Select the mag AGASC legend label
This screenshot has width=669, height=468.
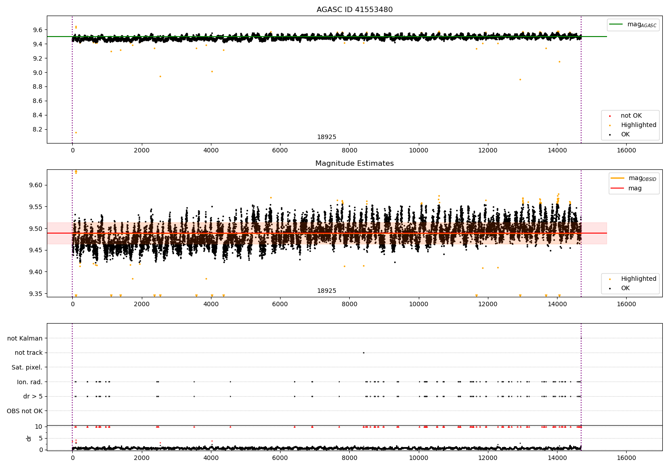click(x=642, y=25)
